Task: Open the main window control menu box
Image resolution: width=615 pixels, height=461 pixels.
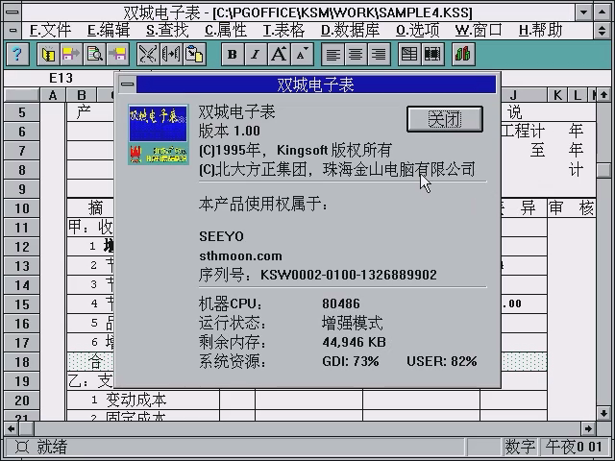Action: point(12,12)
